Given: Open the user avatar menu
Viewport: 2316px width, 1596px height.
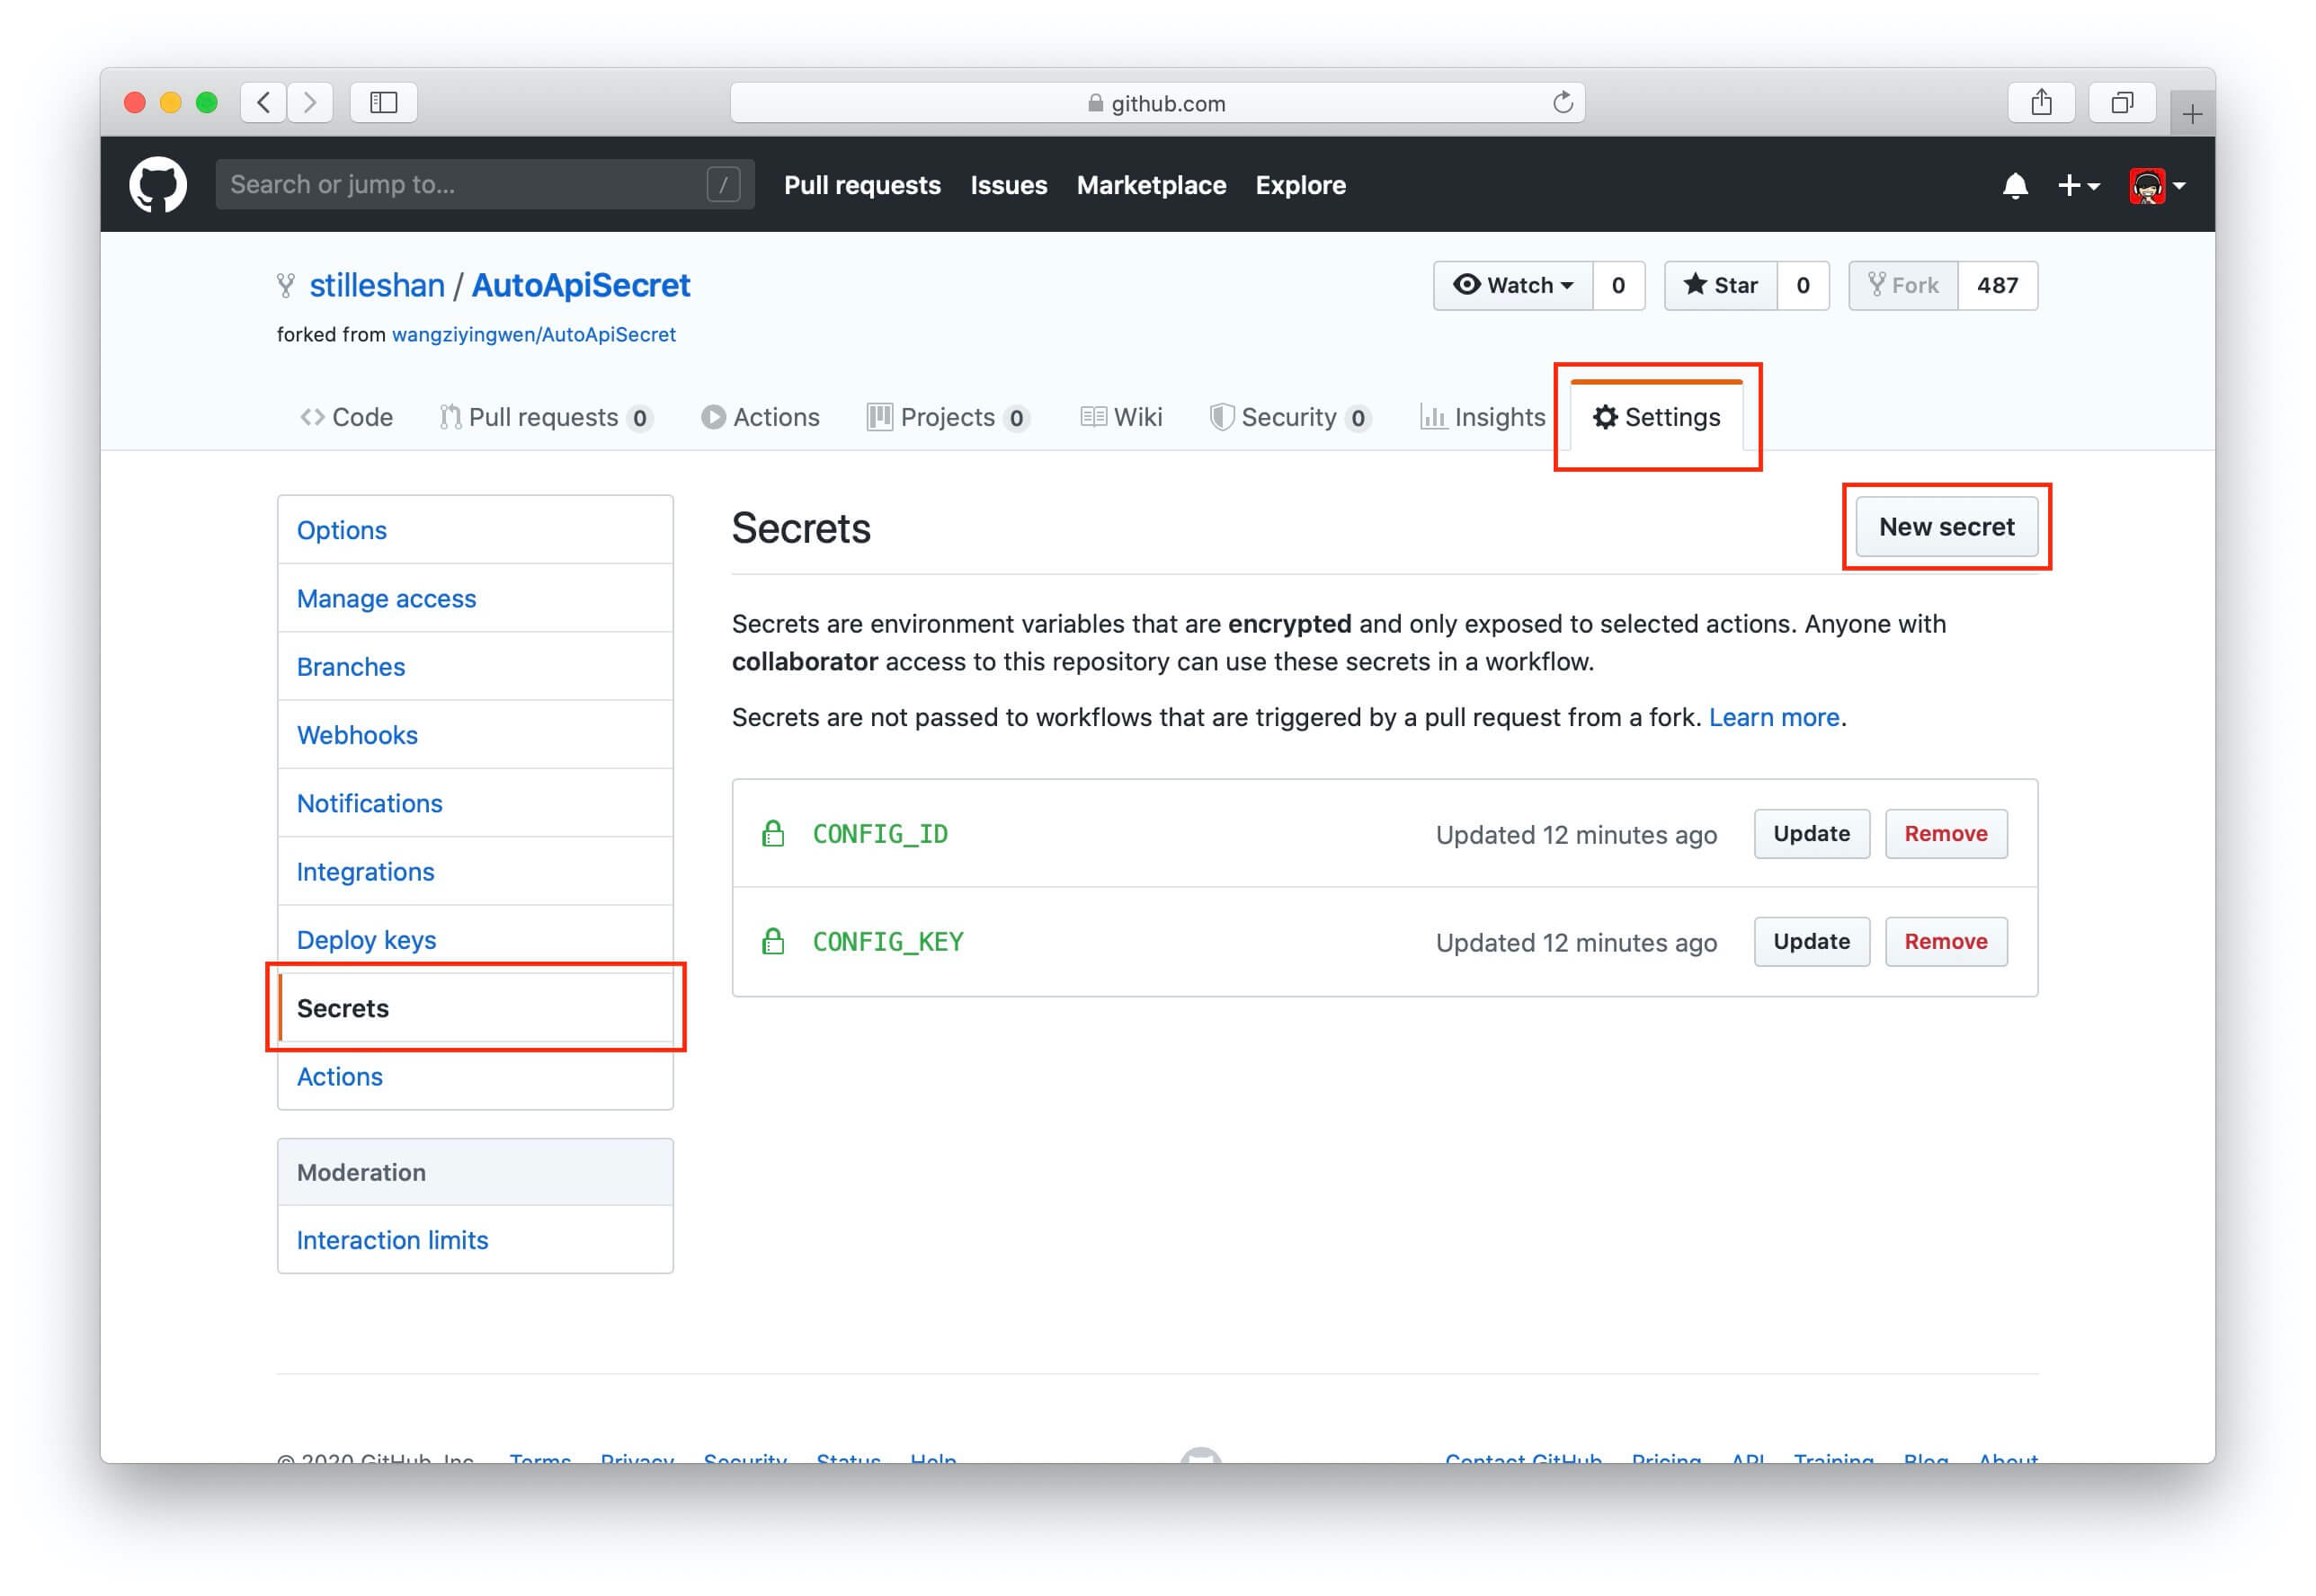Looking at the screenshot, I should (2157, 186).
